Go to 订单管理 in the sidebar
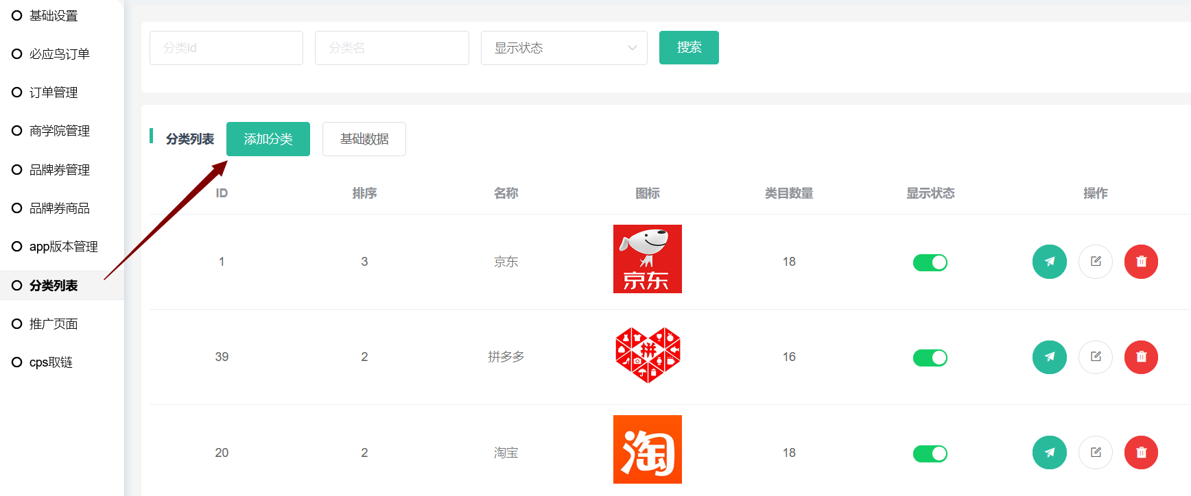 click(x=54, y=92)
